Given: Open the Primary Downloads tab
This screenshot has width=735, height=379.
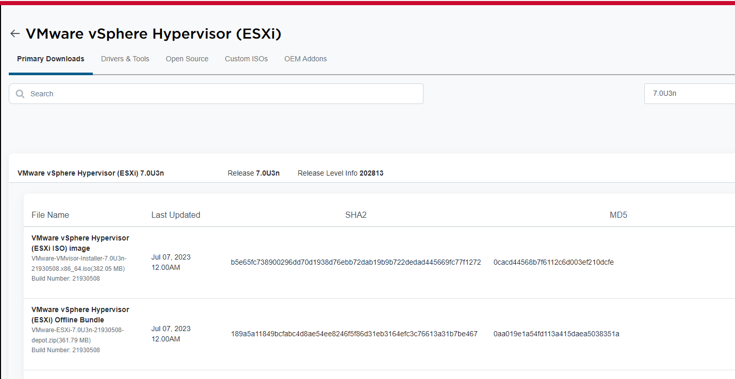Looking at the screenshot, I should tap(51, 59).
